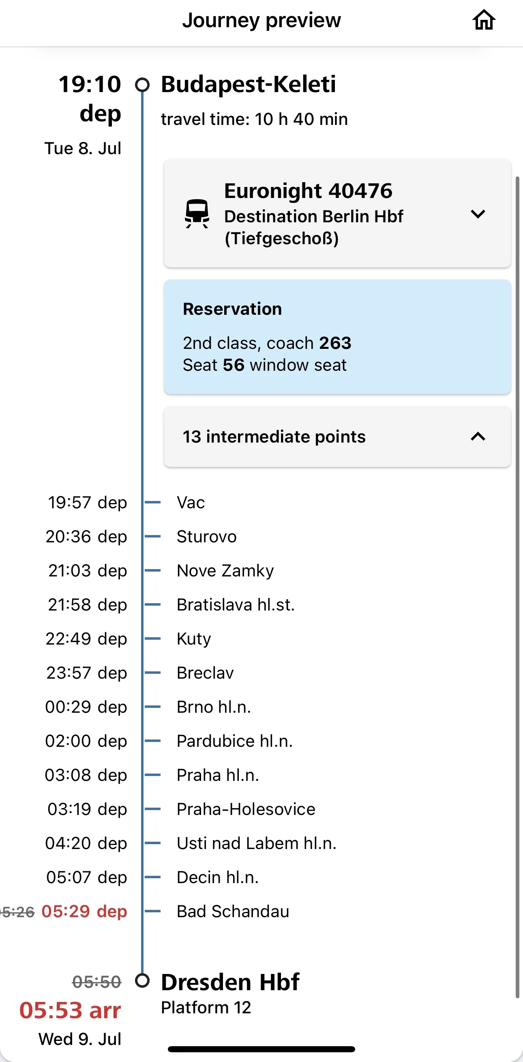
Task: Click the Budapest-Keleti timeline circle marker
Action: point(142,84)
